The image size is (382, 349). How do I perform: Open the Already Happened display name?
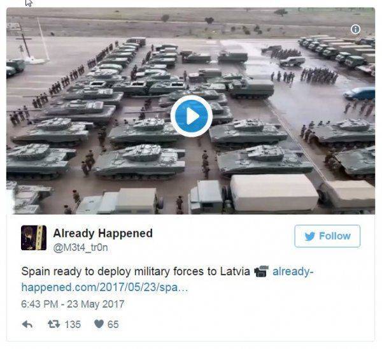103,233
